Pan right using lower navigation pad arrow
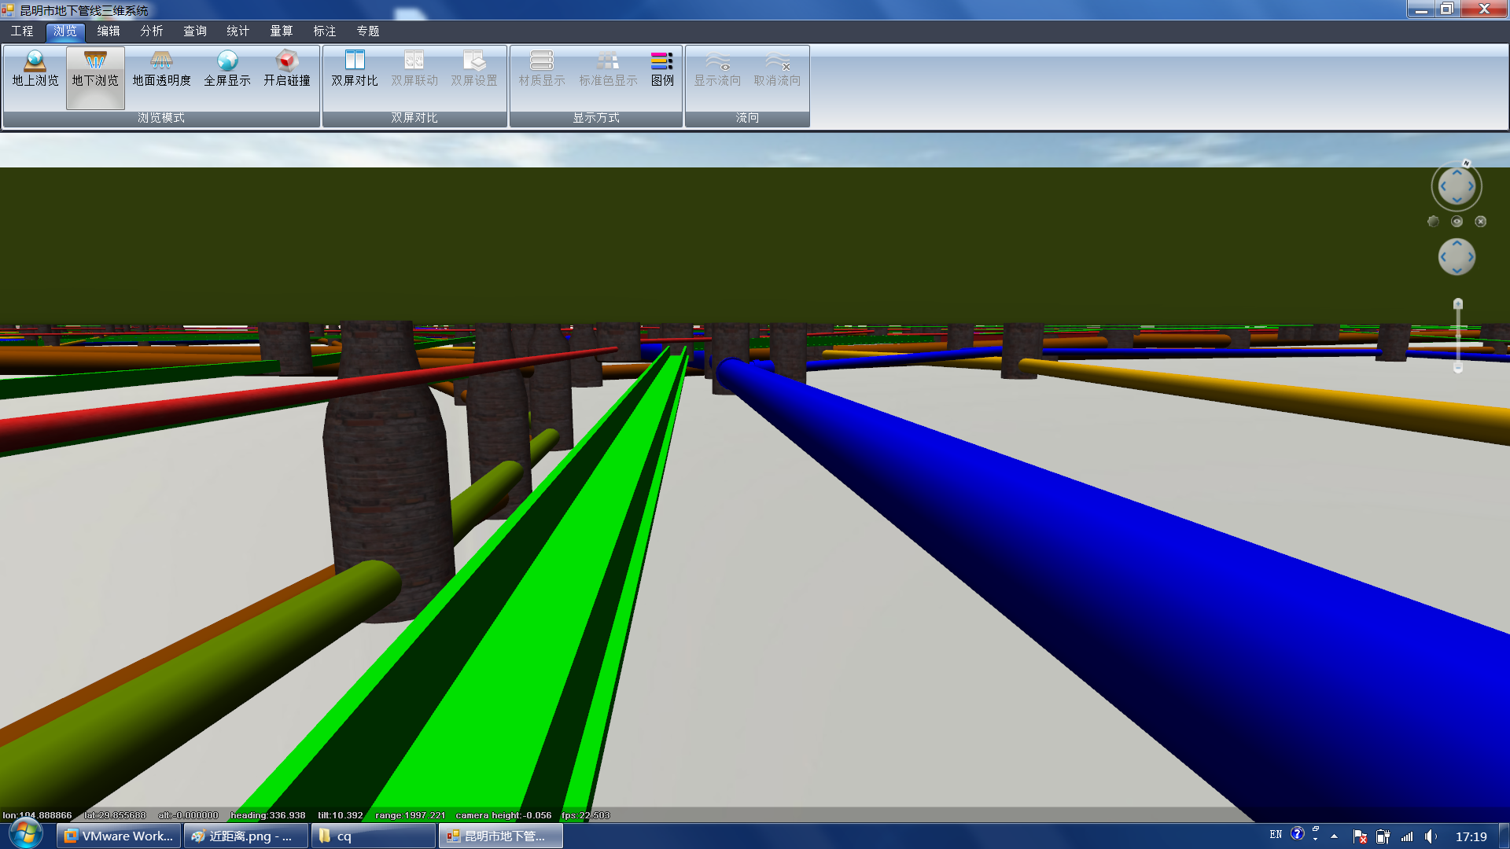Screen dimensions: 1510x849 1471,257
